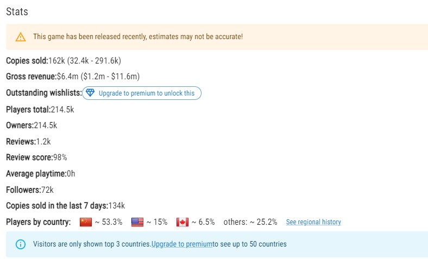Click the Players total value 214.5k
428x259 pixels.
[62, 110]
